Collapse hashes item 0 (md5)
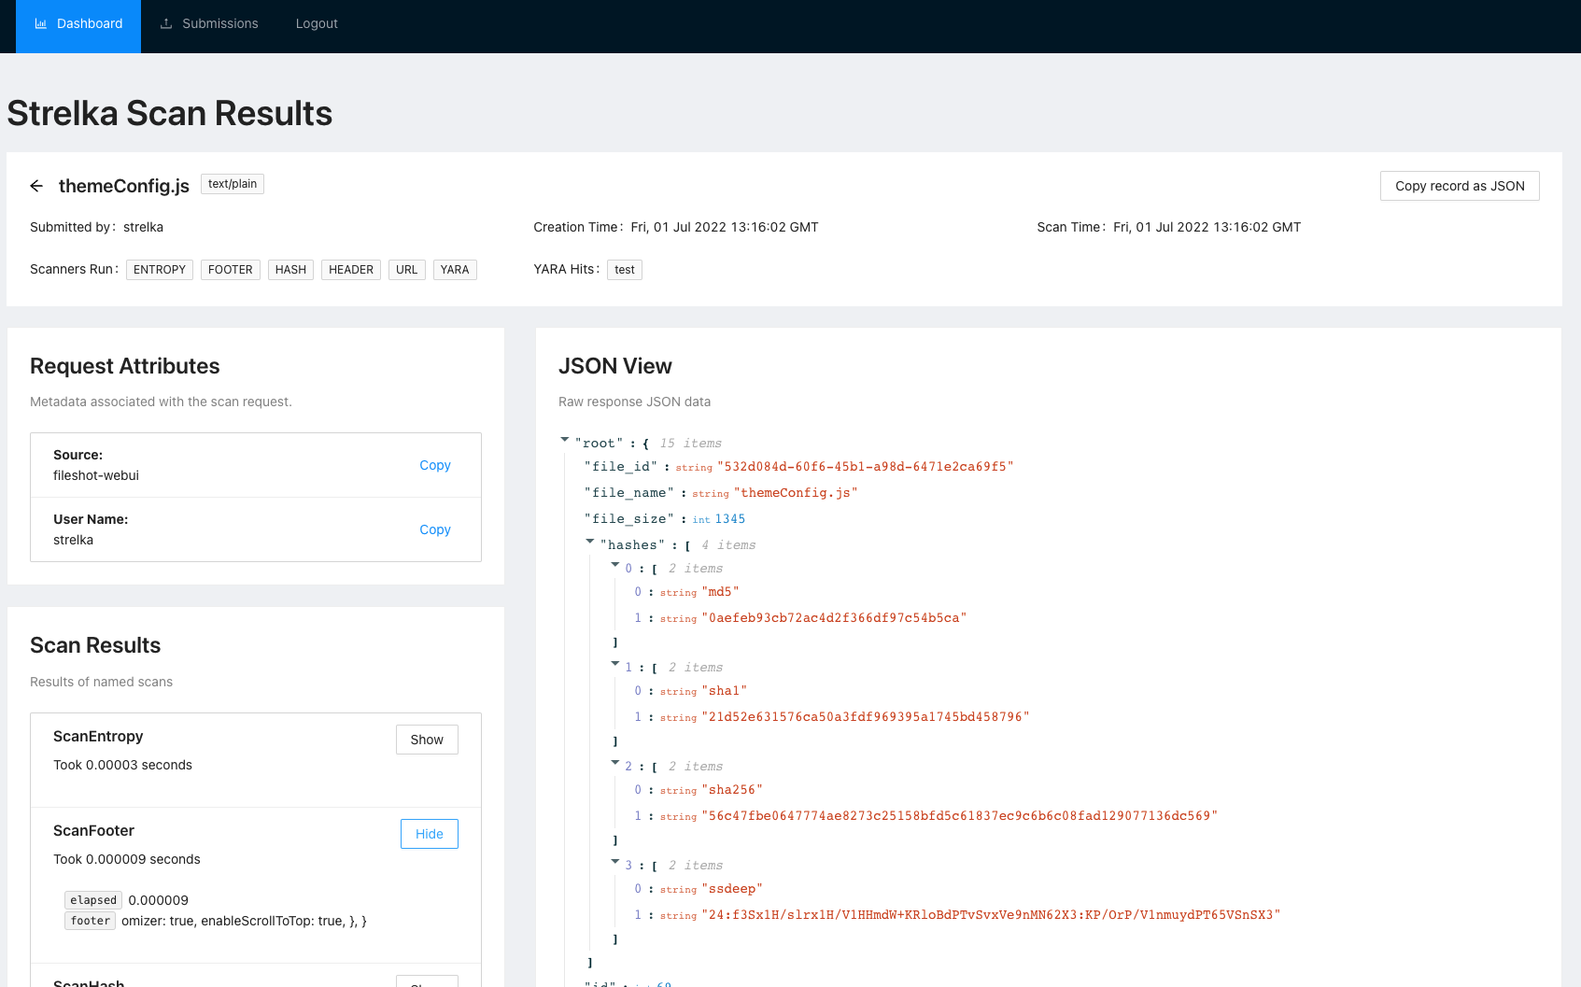The width and height of the screenshot is (1581, 987). tap(615, 564)
